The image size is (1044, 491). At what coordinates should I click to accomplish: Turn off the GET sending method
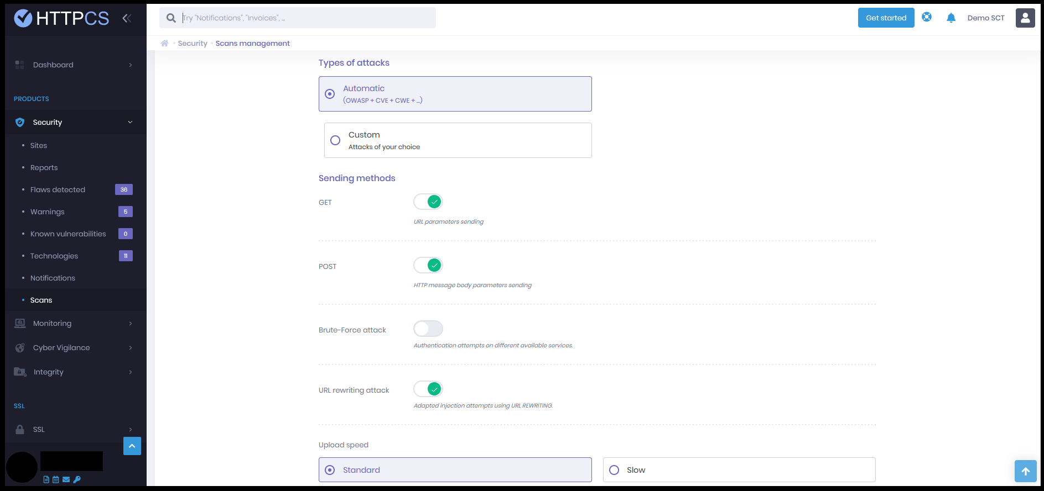point(428,202)
